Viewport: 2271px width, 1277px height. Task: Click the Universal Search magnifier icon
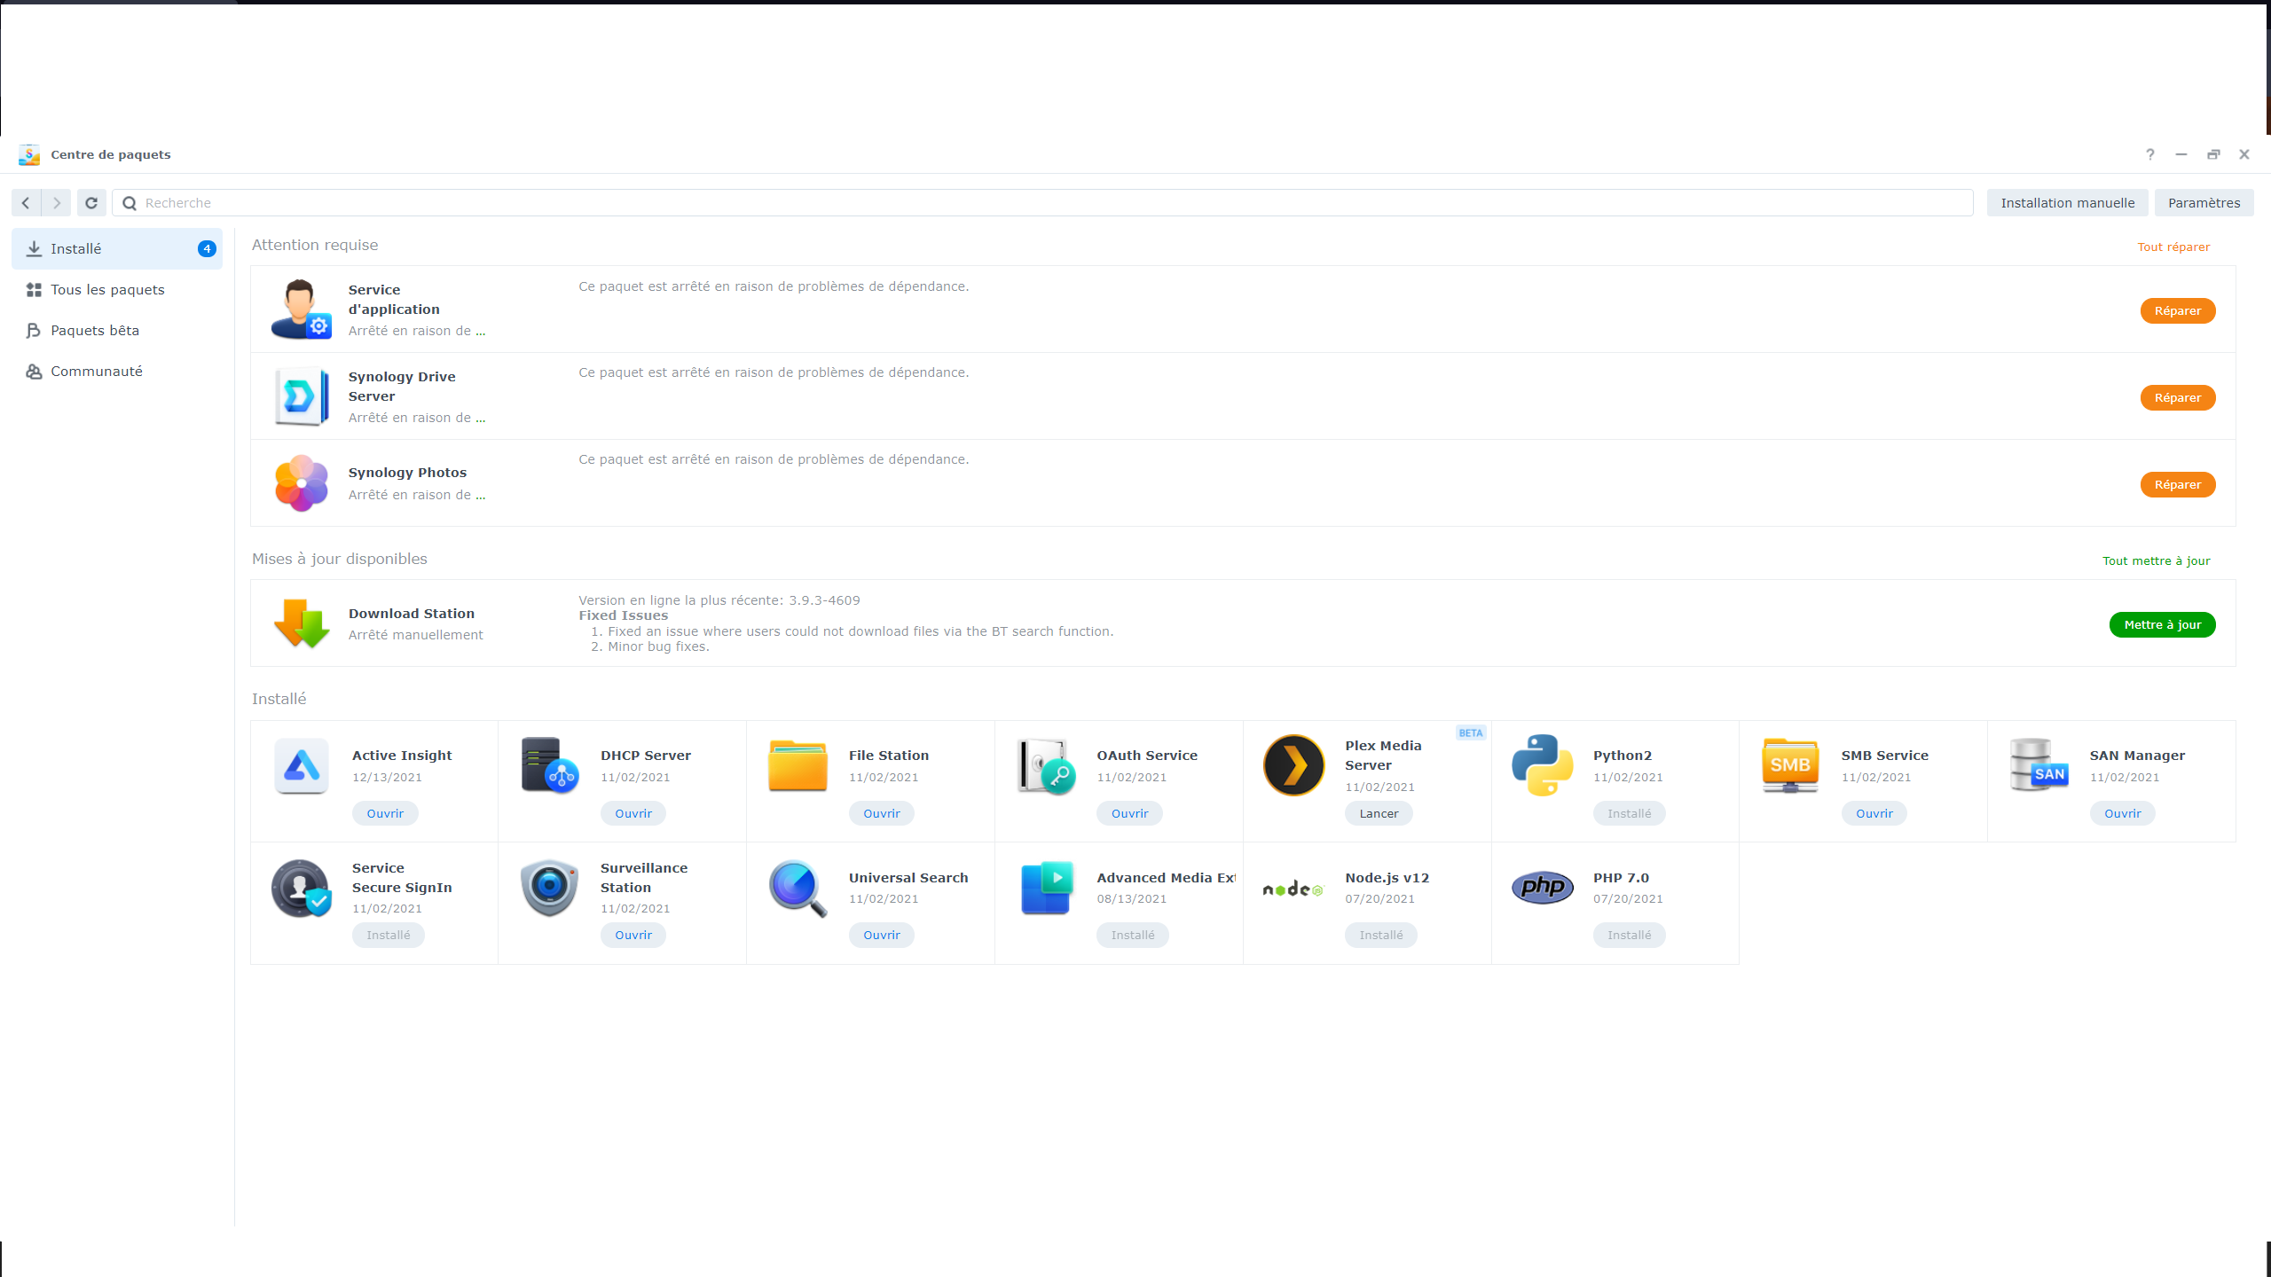pyautogui.click(x=798, y=888)
